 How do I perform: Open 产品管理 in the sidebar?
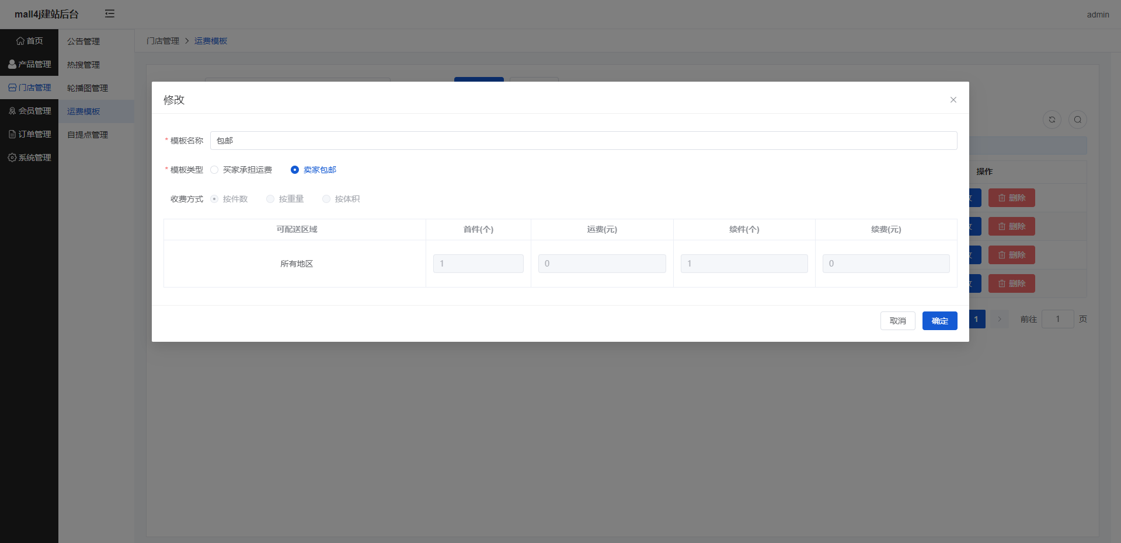coord(29,64)
